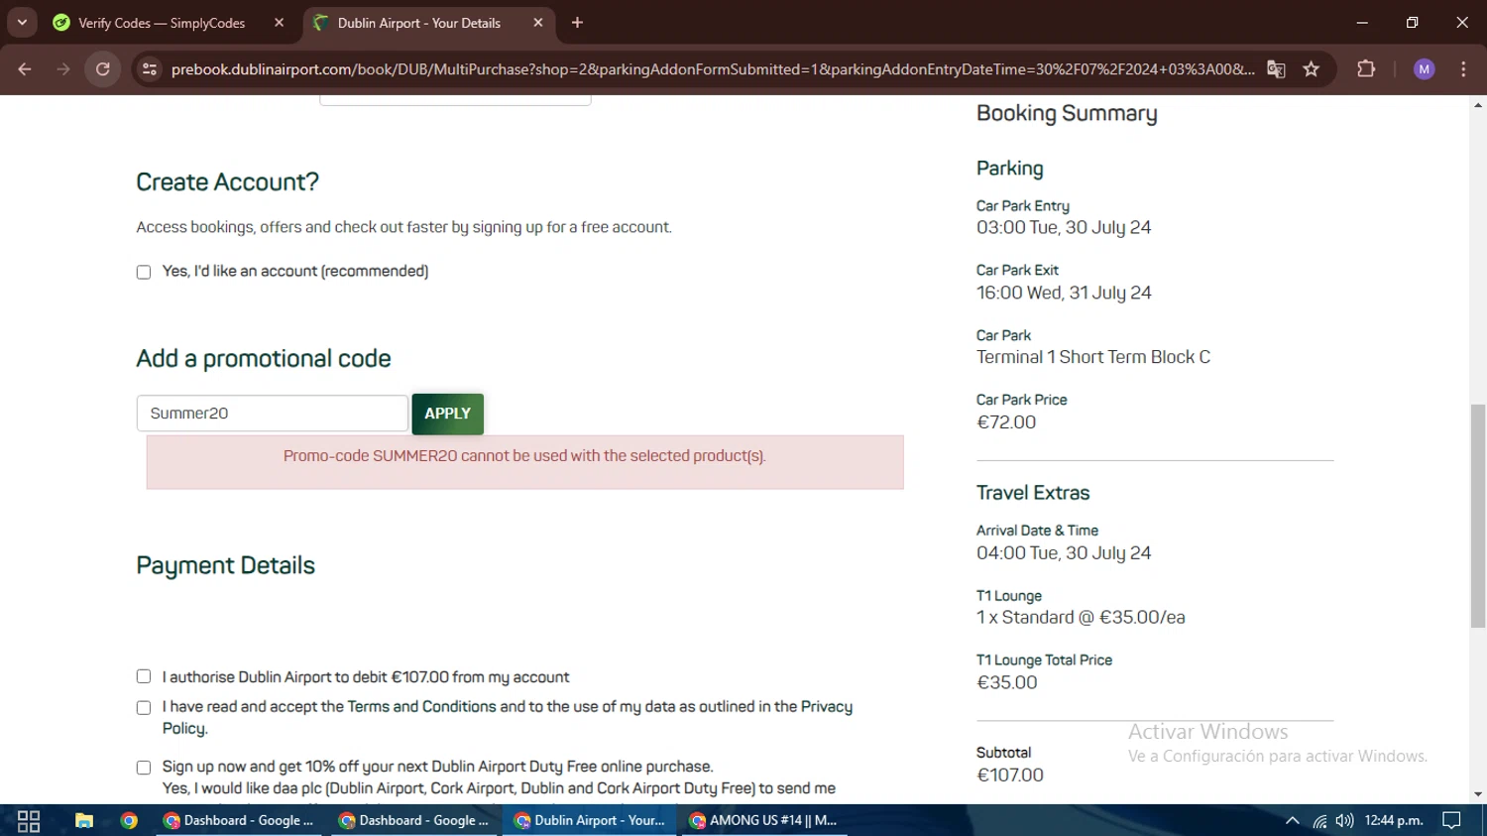Viewport: 1487px width, 836px height.
Task: Switch to AMONG US #14 taskbar window
Action: [x=763, y=820]
